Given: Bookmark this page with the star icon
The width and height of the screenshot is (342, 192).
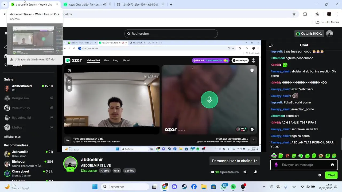Looking at the screenshot, I should click(294, 14).
